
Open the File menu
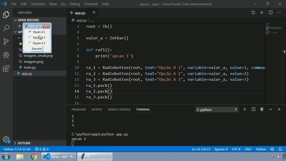click(x=14, y=4)
